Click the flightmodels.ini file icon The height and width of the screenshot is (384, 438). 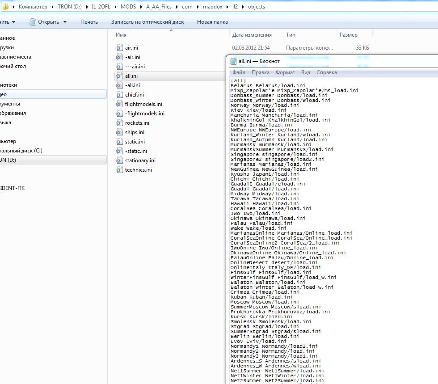[119, 104]
